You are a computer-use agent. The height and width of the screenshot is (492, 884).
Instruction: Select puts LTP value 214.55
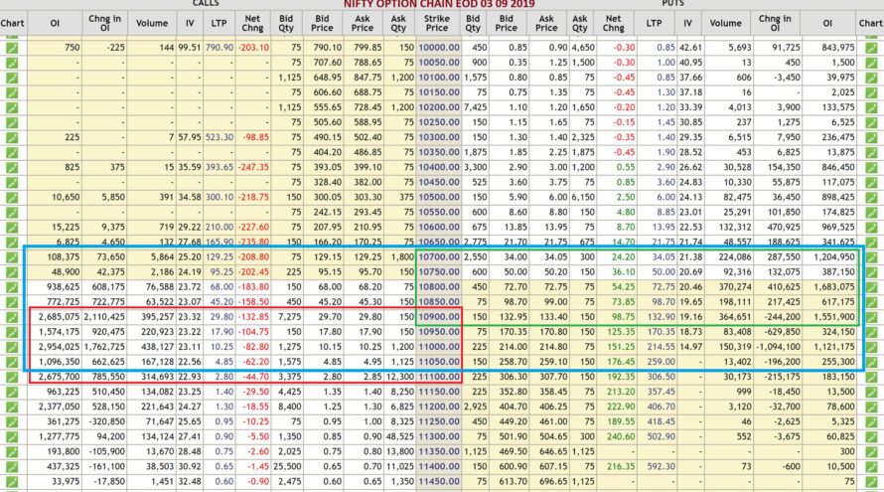coord(662,347)
